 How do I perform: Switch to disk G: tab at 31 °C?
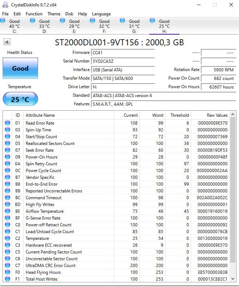[134, 26]
